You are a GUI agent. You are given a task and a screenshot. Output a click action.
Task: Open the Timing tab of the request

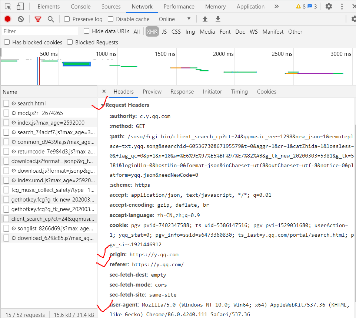point(239,92)
